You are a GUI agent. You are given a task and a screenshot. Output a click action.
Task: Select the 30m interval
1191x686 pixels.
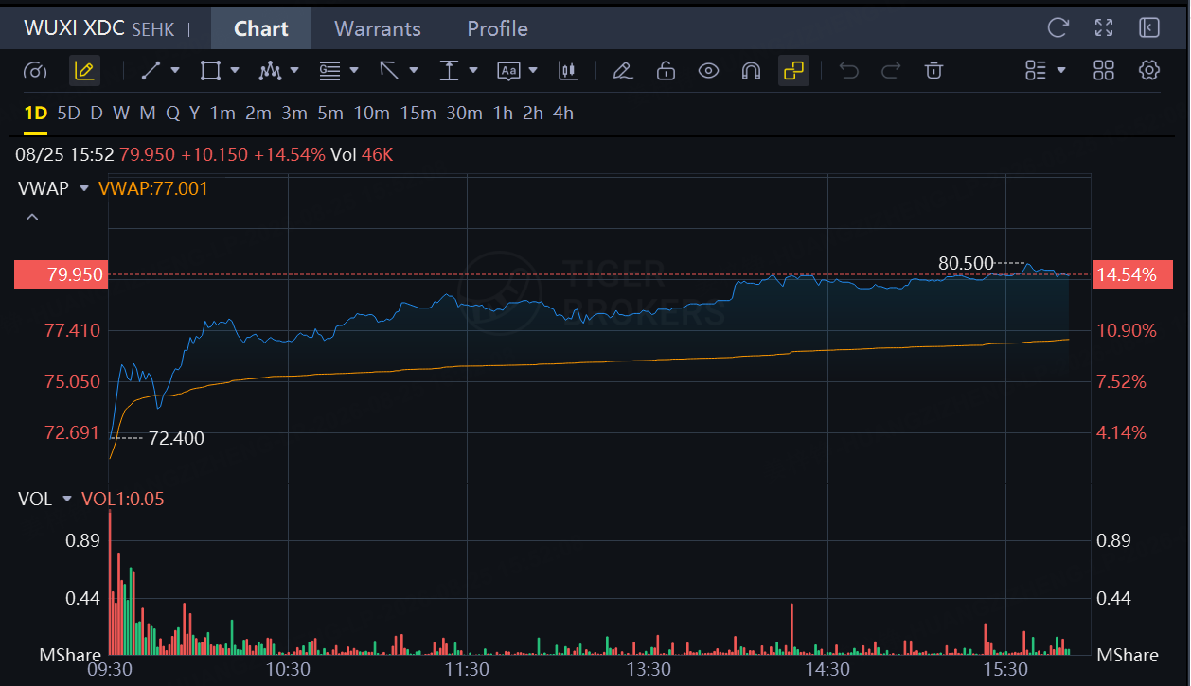(464, 114)
